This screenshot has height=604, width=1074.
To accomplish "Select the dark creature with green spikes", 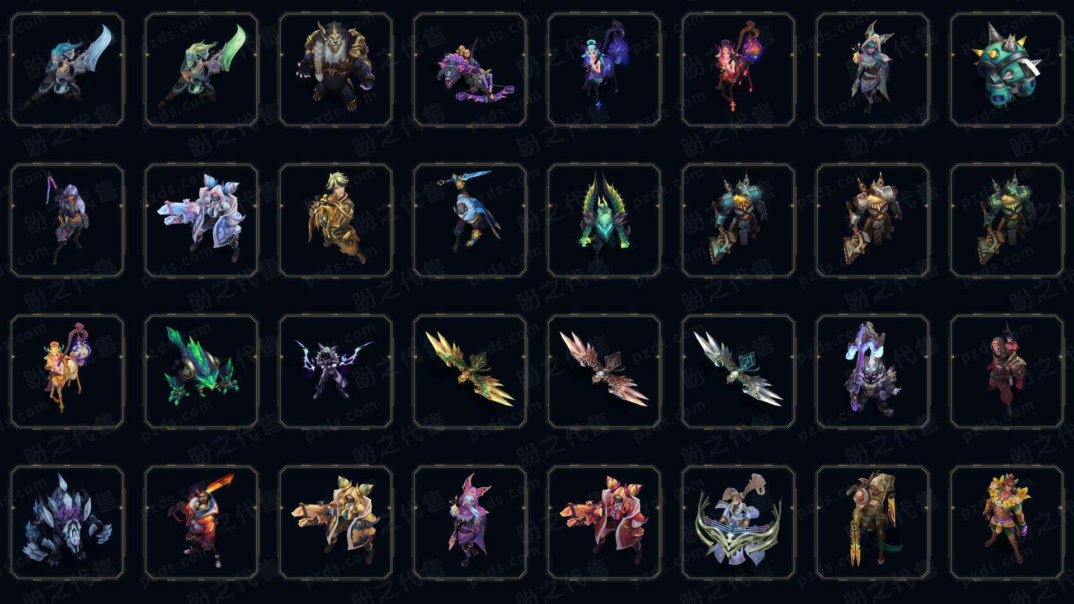I will (x=604, y=220).
